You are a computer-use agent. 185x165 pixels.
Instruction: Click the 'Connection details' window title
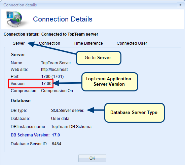[x=20, y=5]
